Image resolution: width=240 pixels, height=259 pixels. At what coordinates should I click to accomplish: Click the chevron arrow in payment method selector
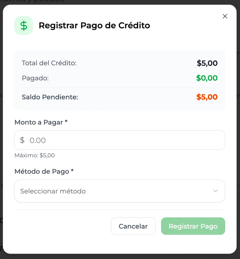click(215, 191)
